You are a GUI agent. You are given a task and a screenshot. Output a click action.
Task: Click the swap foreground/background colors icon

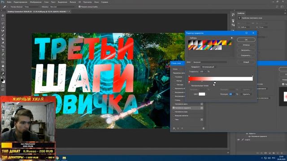[4, 77]
